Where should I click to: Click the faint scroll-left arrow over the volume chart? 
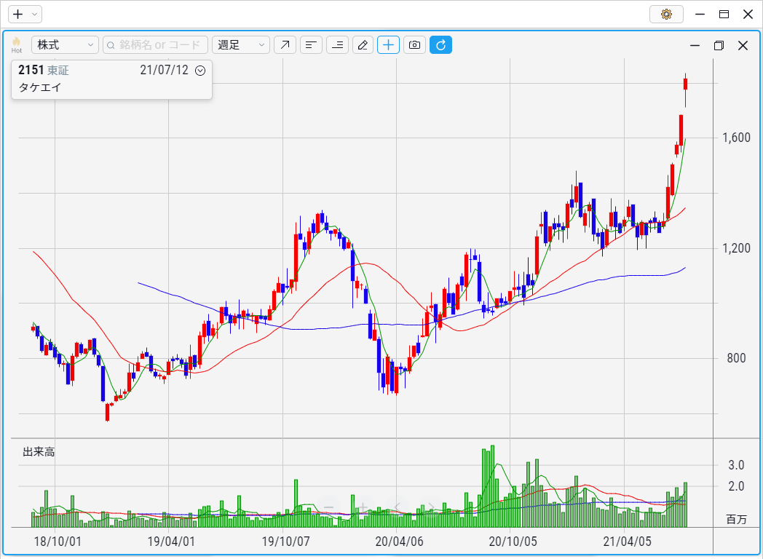click(397, 508)
